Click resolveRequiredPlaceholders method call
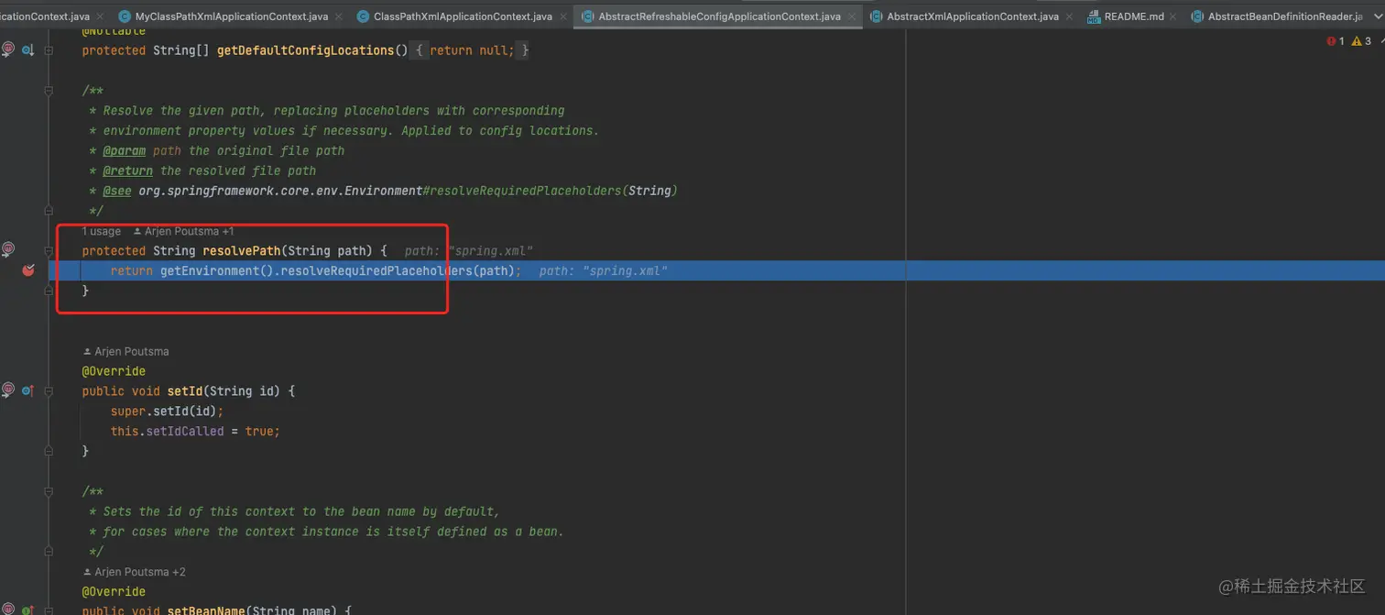Image resolution: width=1385 pixels, height=615 pixels. coord(376,270)
